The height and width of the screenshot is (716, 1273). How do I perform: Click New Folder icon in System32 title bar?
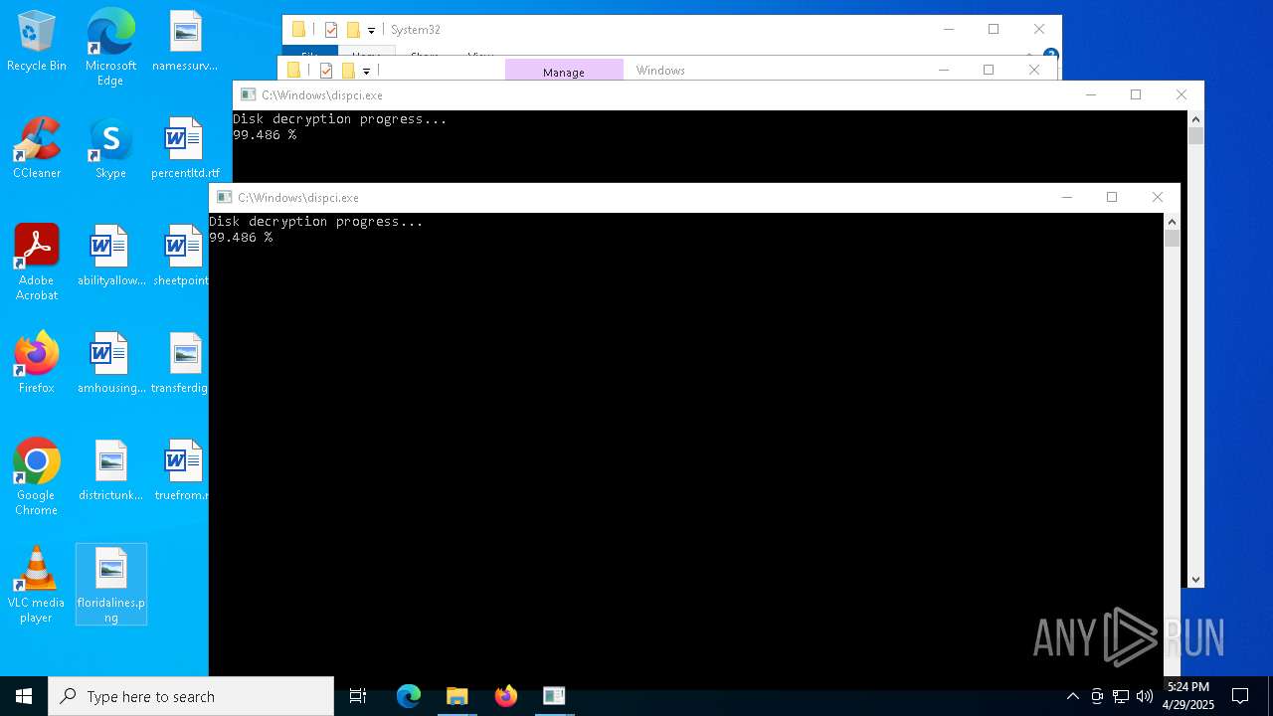click(353, 30)
